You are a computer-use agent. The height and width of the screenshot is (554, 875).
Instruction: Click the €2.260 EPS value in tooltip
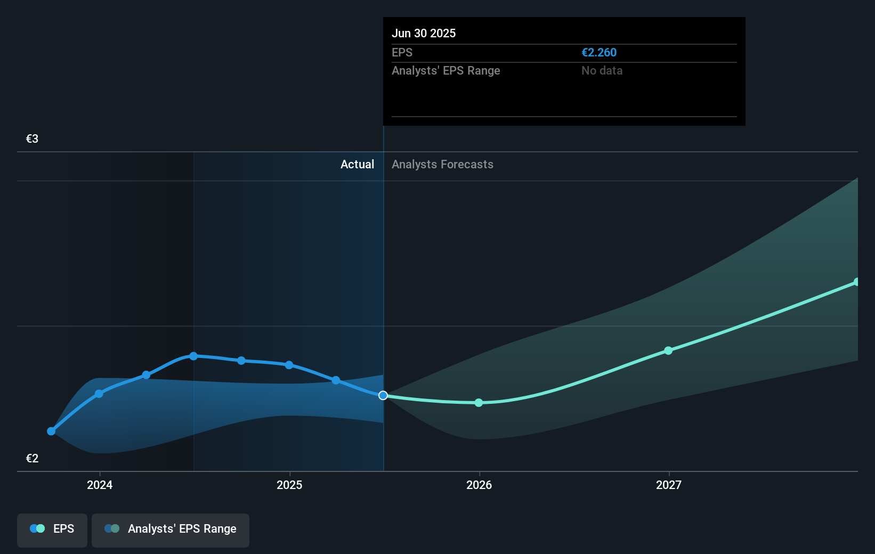point(599,52)
